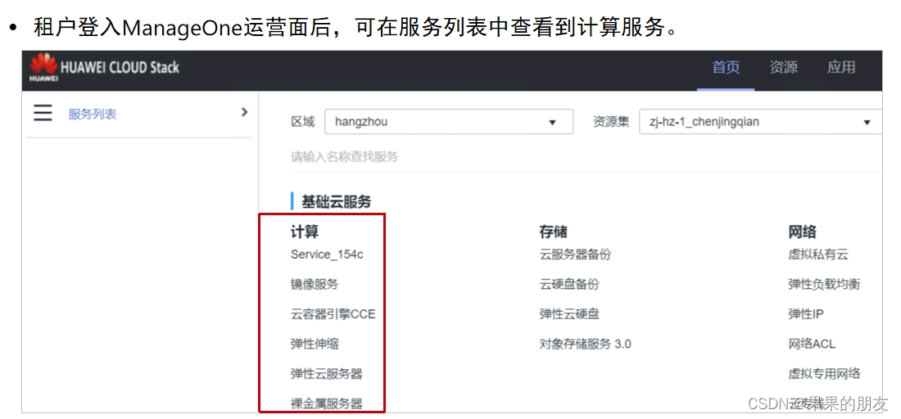901x419 pixels.
Task: Click the HUAWEI CLOUD Stack title
Action: pos(120,68)
